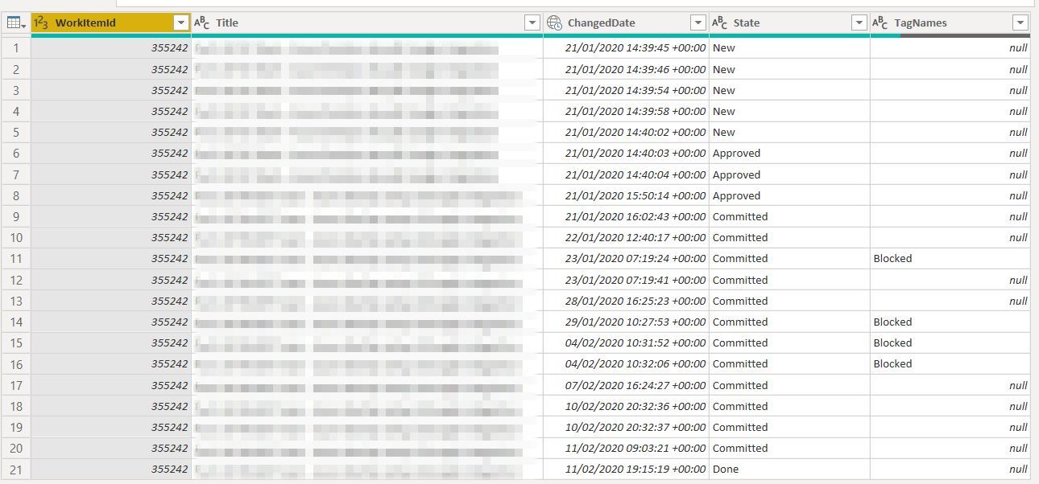Click date 21/01/2020 16:02:43 cell
Screen dimensions: 1039x484
627,216
